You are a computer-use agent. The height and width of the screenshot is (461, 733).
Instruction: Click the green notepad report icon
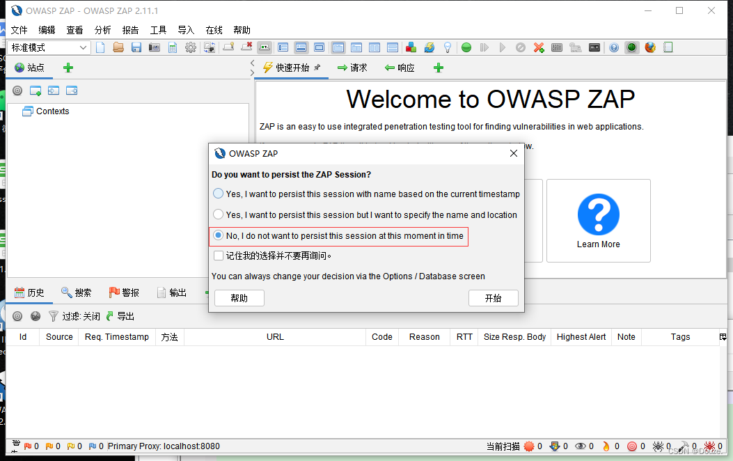pyautogui.click(x=668, y=47)
